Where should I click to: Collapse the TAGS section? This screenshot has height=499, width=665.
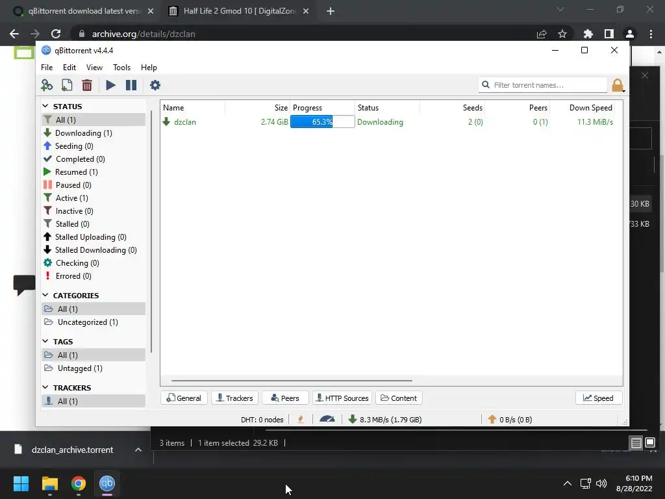pyautogui.click(x=45, y=341)
